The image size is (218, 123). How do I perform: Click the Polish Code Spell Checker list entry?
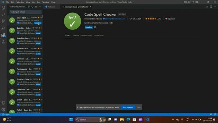click(25, 111)
